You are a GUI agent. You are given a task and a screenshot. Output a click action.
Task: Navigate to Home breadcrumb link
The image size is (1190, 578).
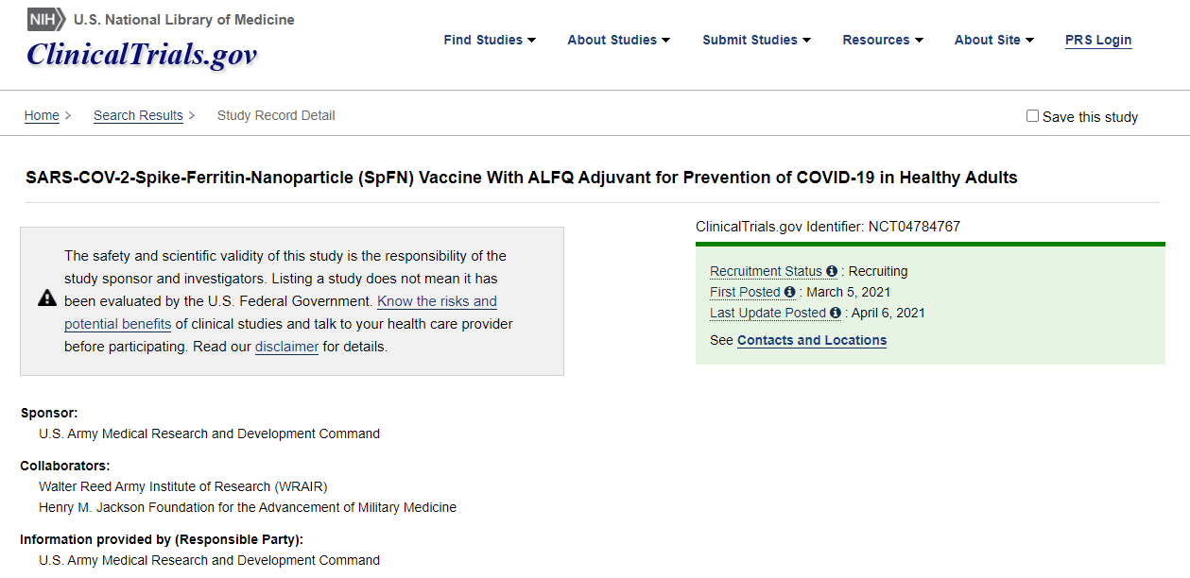point(42,115)
